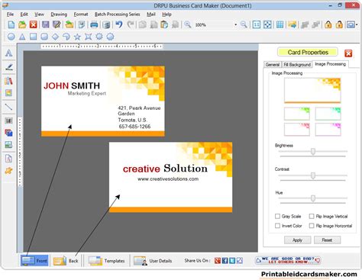This screenshot has width=362, height=280.
Task: Select the barcode tool in sidebar
Action: [8, 121]
